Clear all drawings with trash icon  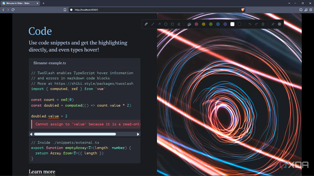pos(263,24)
